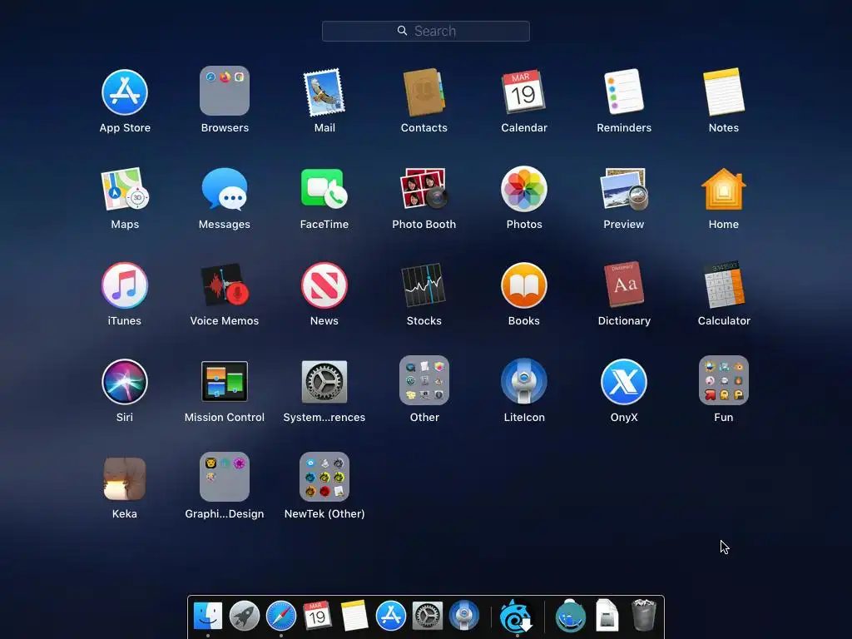Screen dimensions: 852x639
Task: Launch the Books app
Action: [x=524, y=285]
